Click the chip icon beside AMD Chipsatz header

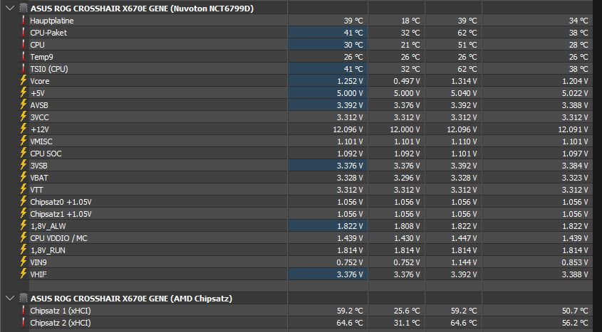click(24, 298)
